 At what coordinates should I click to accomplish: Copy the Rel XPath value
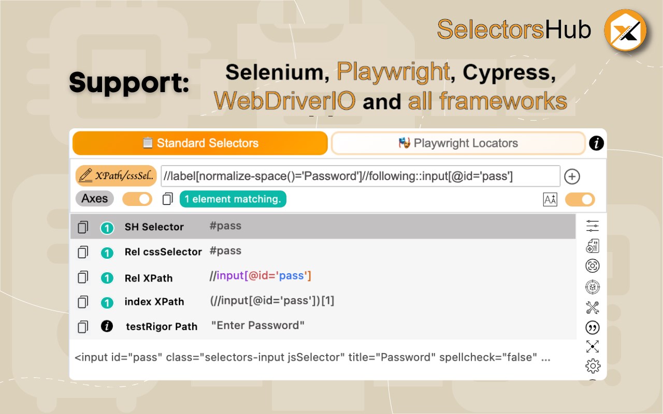point(83,277)
